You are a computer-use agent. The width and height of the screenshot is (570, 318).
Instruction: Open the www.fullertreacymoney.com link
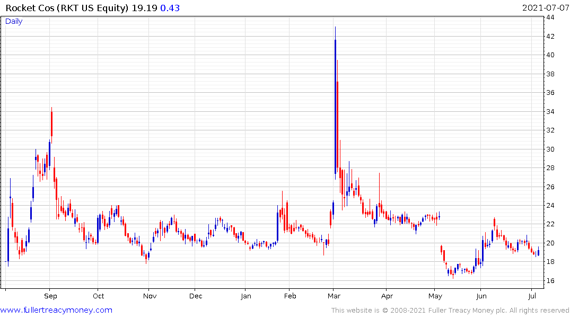56,310
